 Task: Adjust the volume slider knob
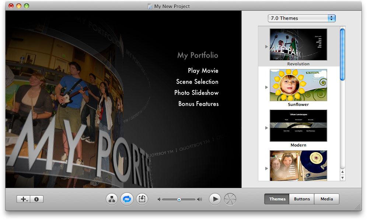click(x=179, y=200)
